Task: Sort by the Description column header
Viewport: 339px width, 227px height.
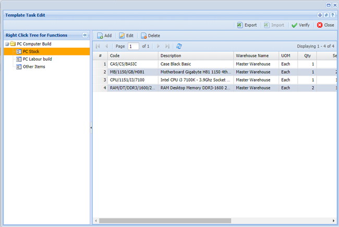Action: (196, 55)
